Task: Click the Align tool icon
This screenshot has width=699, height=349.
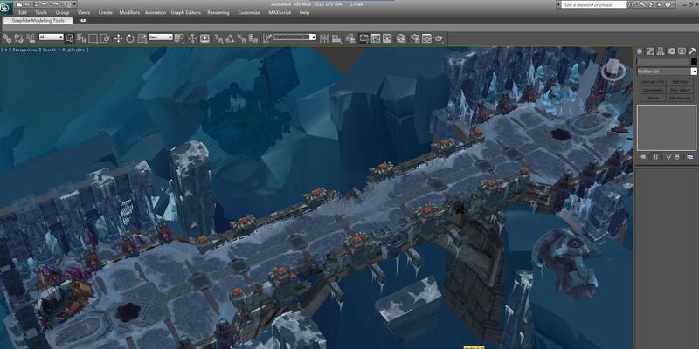Action: [x=336, y=38]
